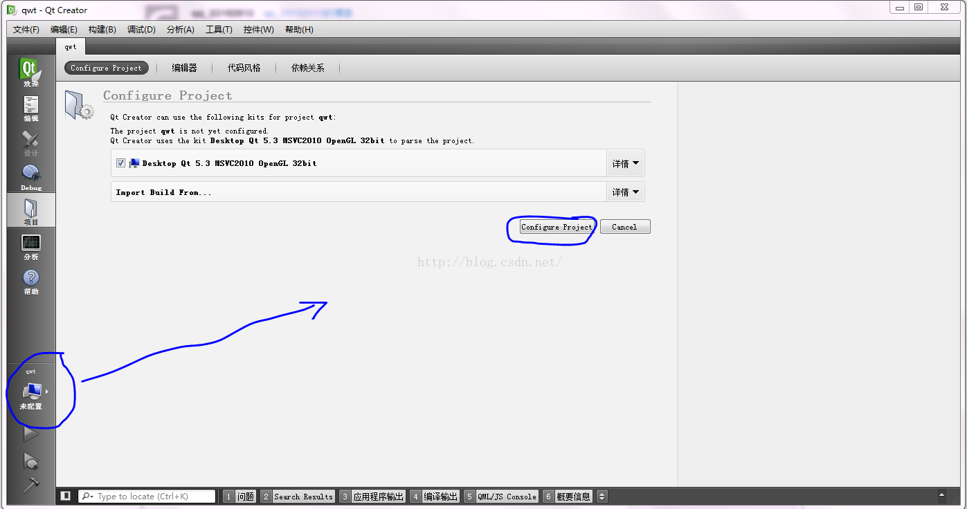Switch to Edit mode (编辑) in sidebar
This screenshot has height=509, width=967.
pyautogui.click(x=30, y=109)
